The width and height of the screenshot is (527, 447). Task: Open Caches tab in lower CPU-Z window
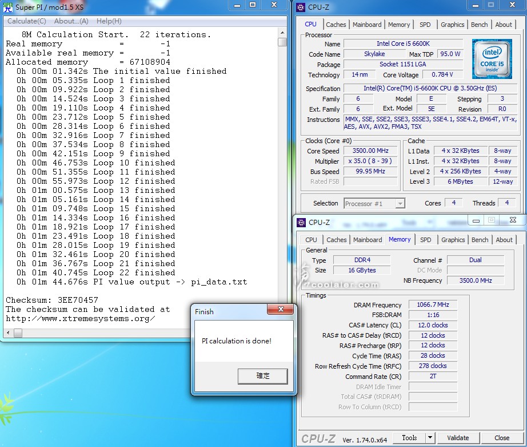[337, 240]
